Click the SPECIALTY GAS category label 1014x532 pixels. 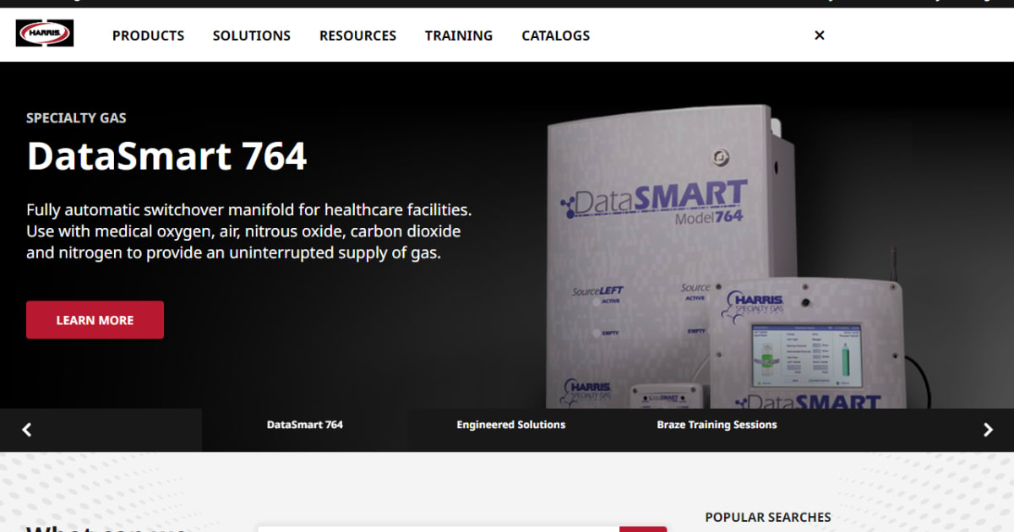click(x=76, y=118)
